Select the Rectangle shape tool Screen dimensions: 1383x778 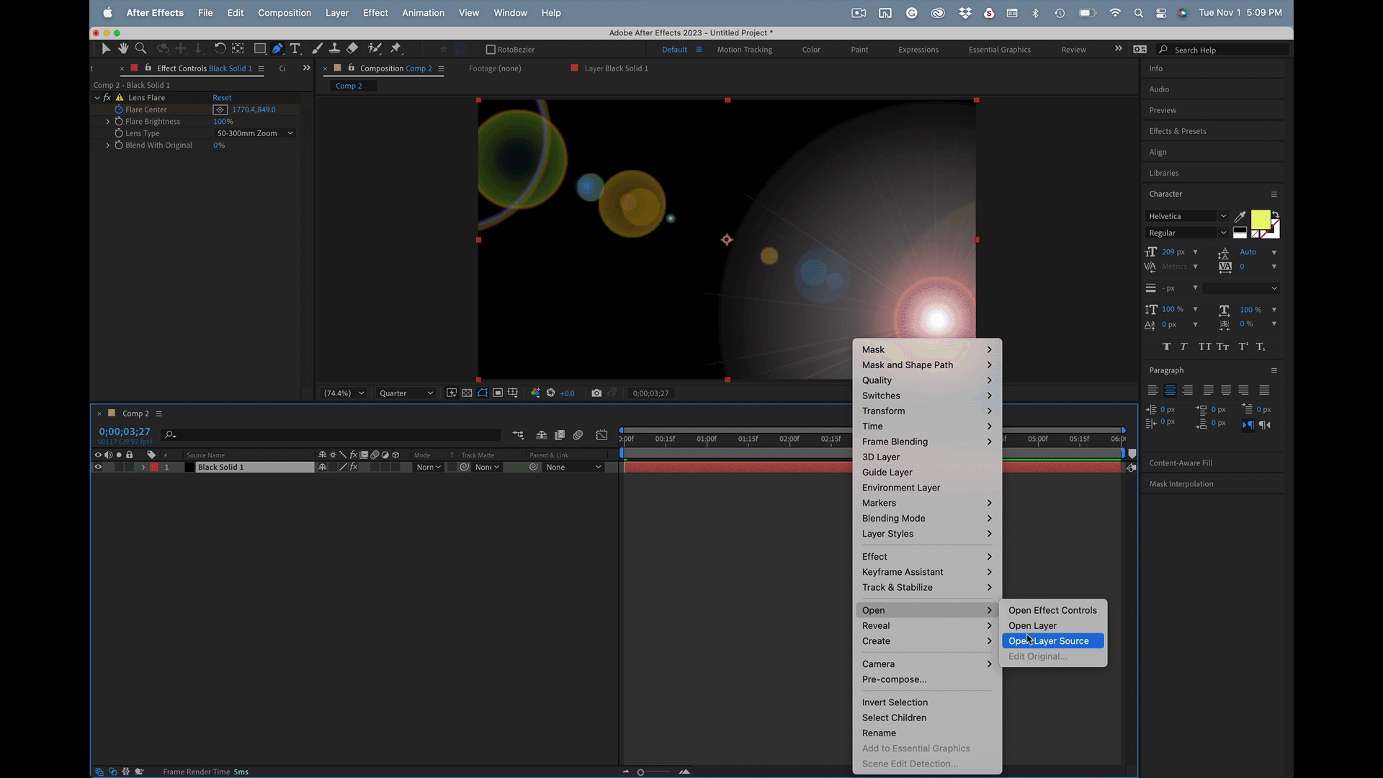coord(259,48)
